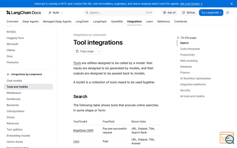Follow the Tools link in the intro
Screen dimensions: 237x148
point(77,63)
